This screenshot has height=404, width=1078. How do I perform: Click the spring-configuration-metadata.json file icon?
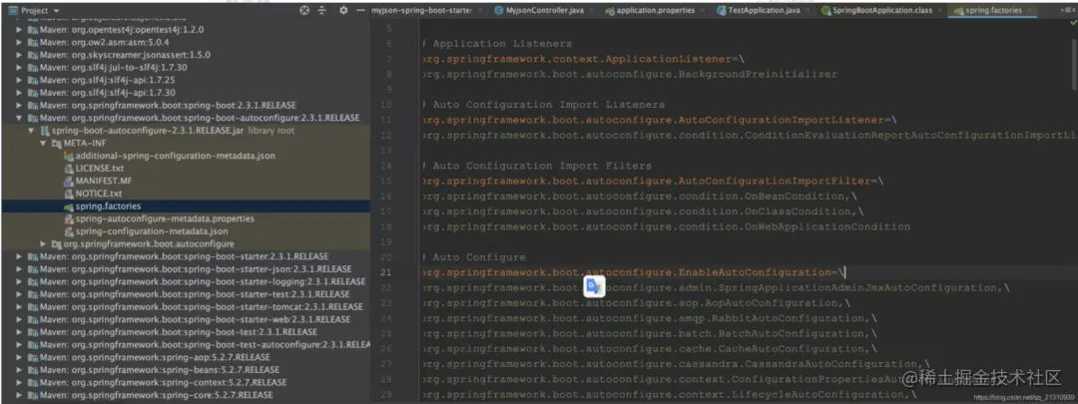69,231
